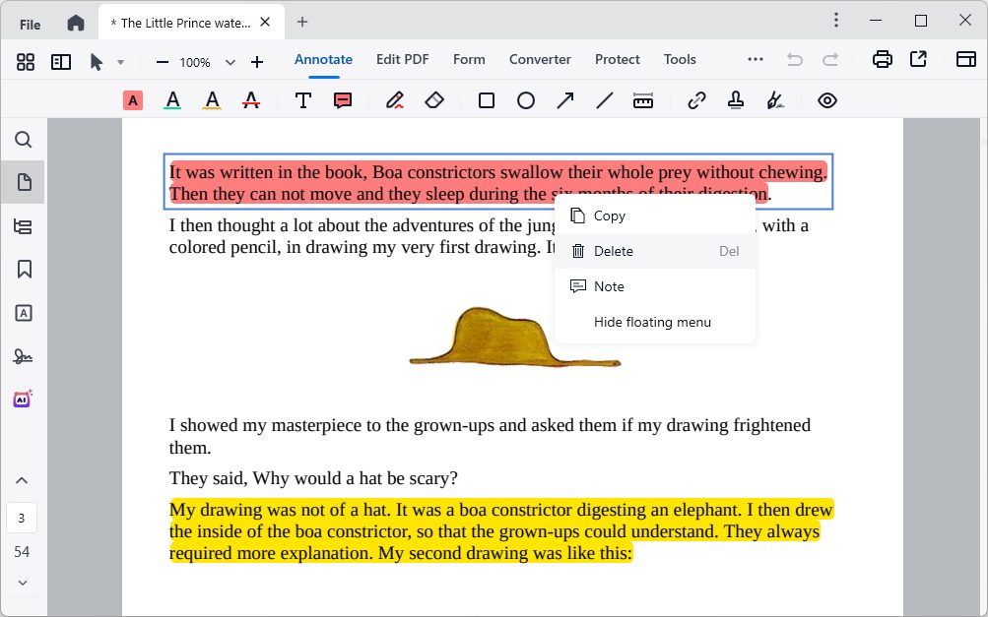Viewport: 988px width, 617px height.
Task: Open the more tools ellipsis menu
Action: 755,59
